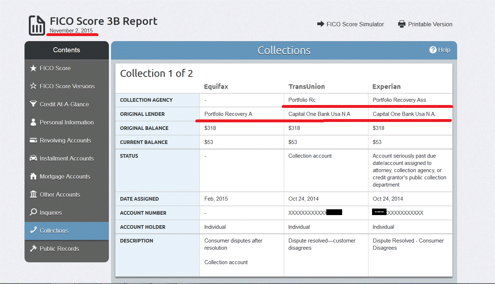The height and width of the screenshot is (284, 495).
Task: Click the FICO report document logo icon
Action: pyautogui.click(x=37, y=26)
